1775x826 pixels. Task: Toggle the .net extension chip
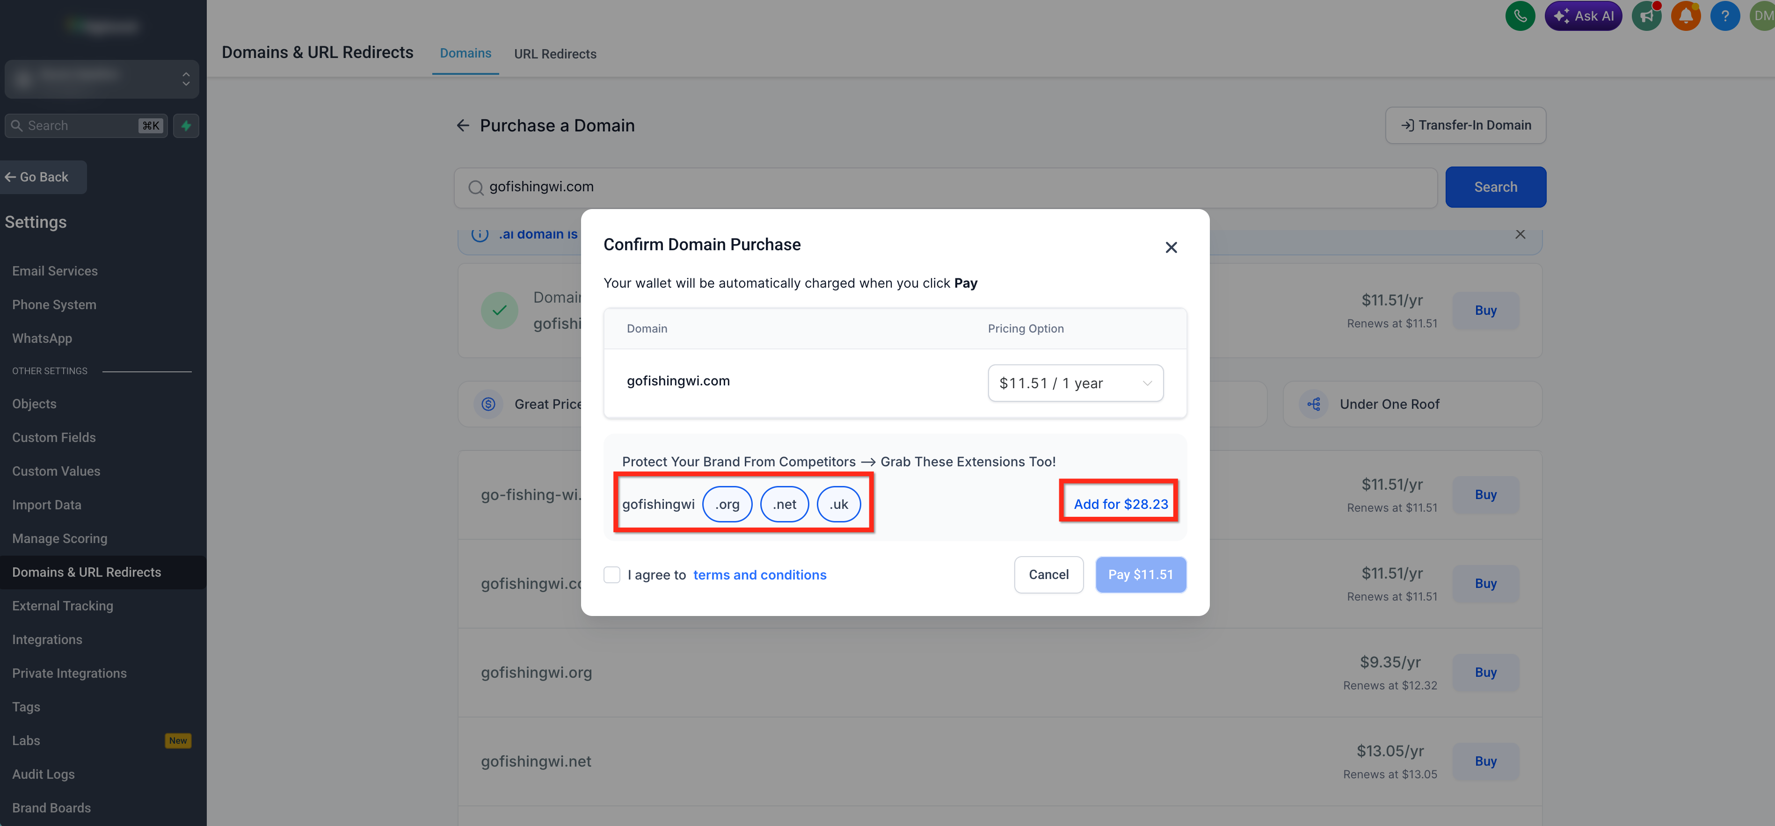(784, 504)
